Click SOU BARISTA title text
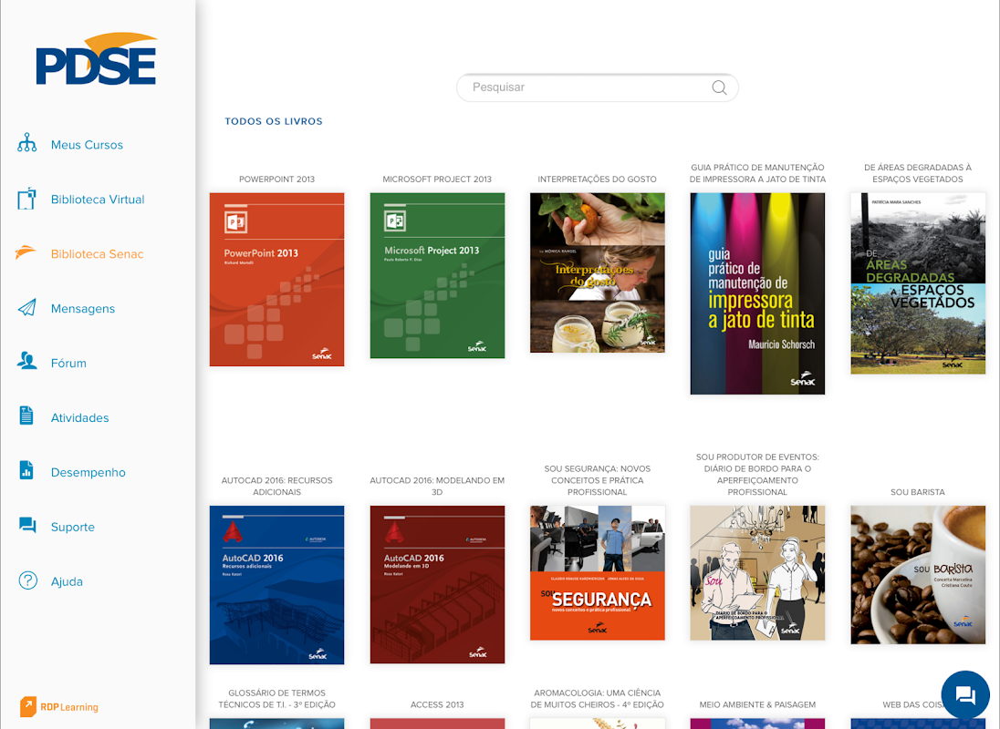1000x729 pixels. point(918,492)
